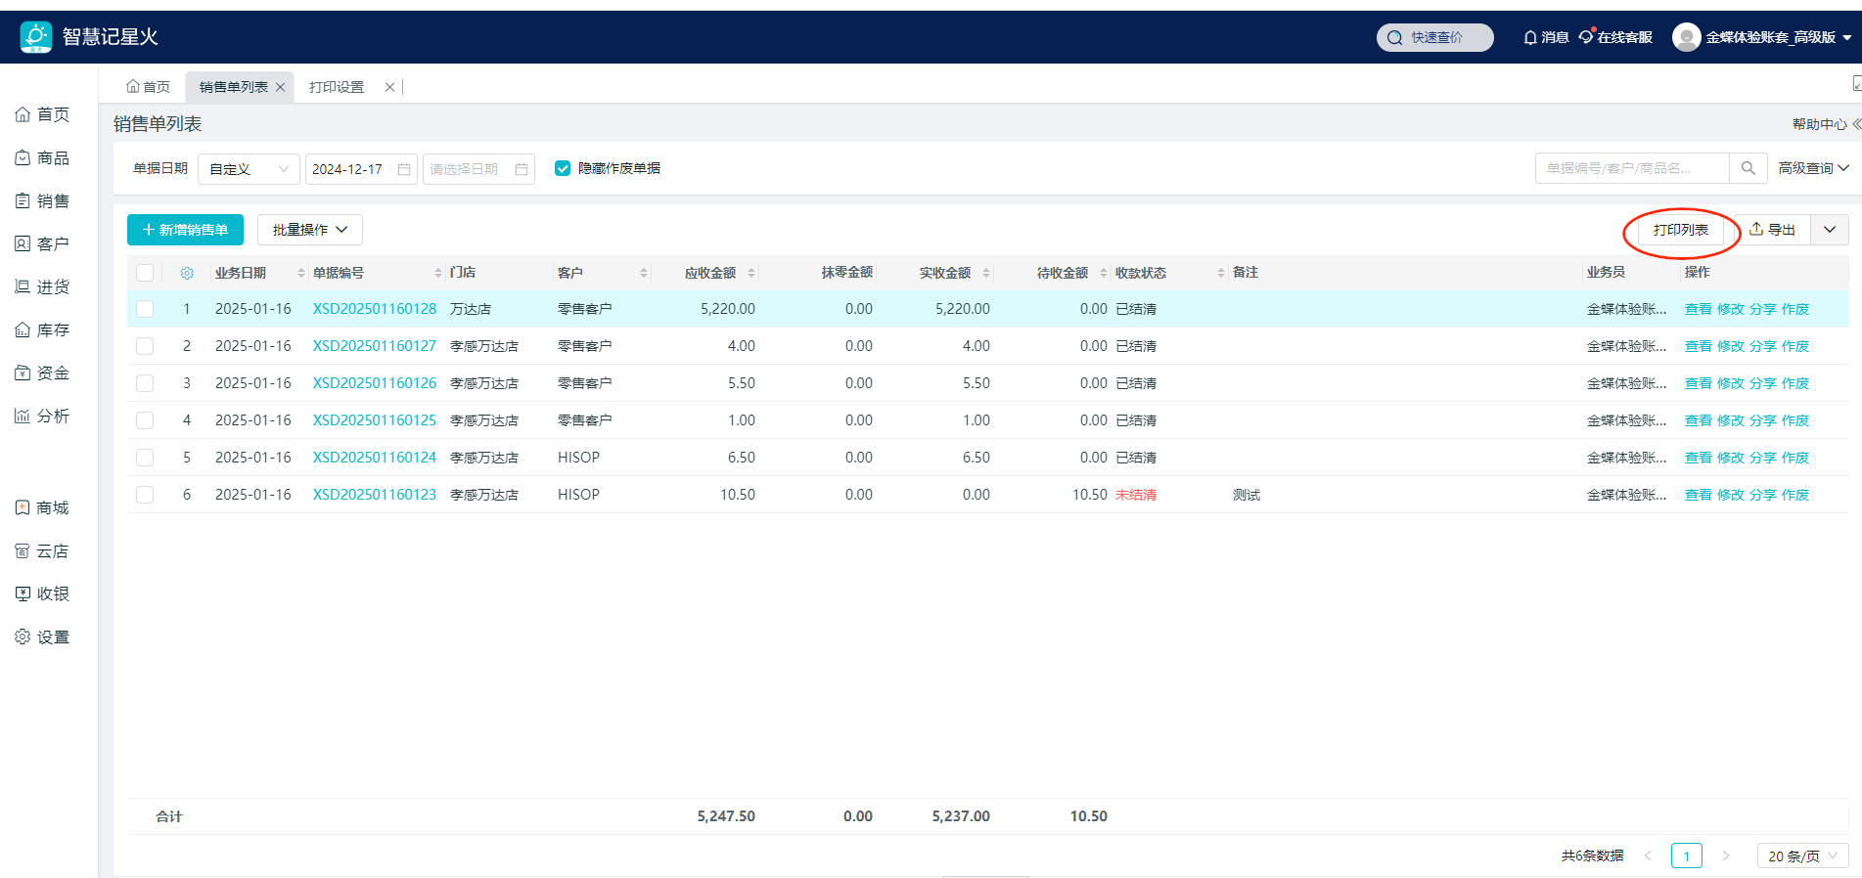Image resolution: width=1862 pixels, height=878 pixels.
Task: Select checkbox for row XSD202501160127
Action: pos(145,346)
